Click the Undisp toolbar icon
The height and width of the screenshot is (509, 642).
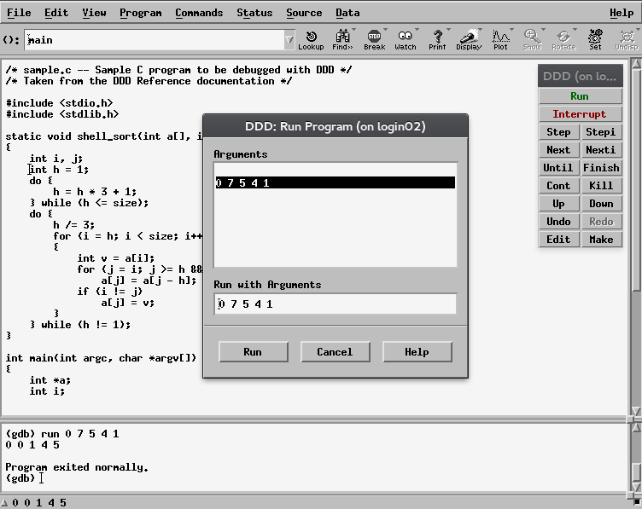point(627,40)
